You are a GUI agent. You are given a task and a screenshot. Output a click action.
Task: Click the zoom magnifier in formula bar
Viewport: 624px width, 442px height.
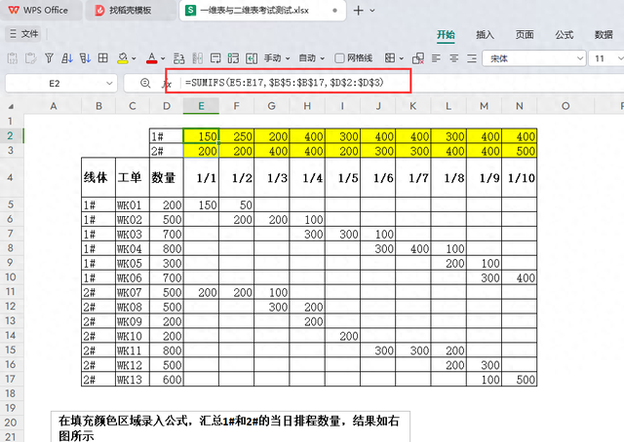click(x=145, y=83)
